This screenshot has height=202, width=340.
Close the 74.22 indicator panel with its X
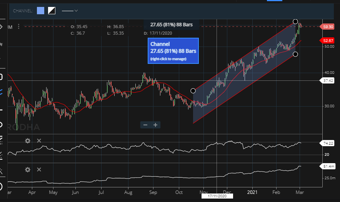pos(39,140)
